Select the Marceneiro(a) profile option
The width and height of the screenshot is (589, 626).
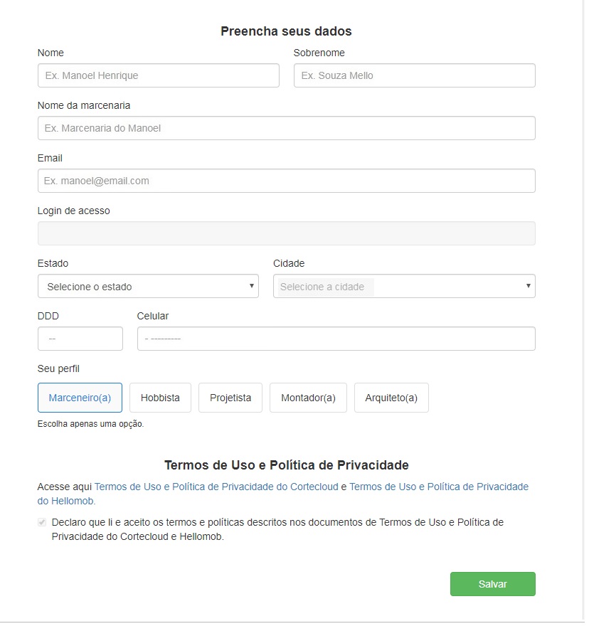coord(80,398)
